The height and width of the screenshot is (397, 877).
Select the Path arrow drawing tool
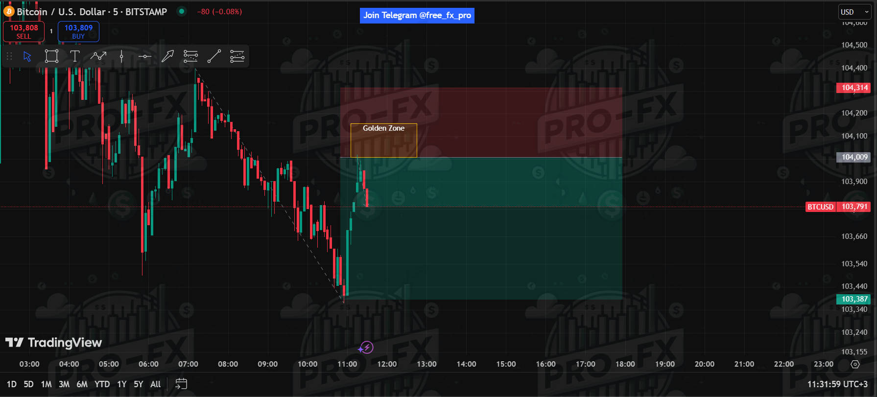pyautogui.click(x=98, y=56)
